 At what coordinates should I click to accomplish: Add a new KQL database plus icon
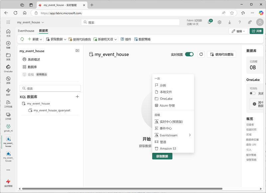tap(77, 97)
